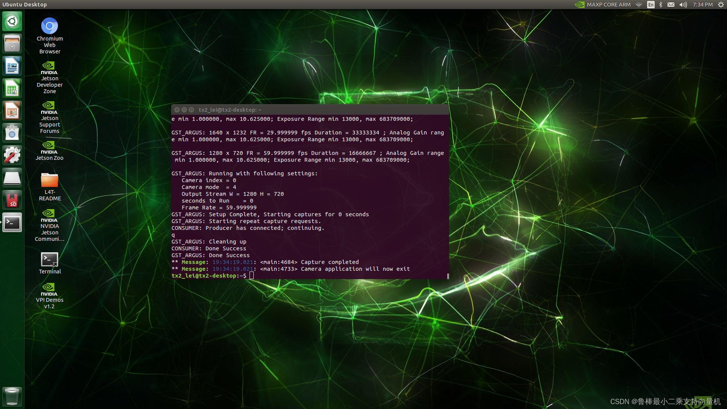Click 'Ubuntu Desktop' title in top bar

coord(25,5)
